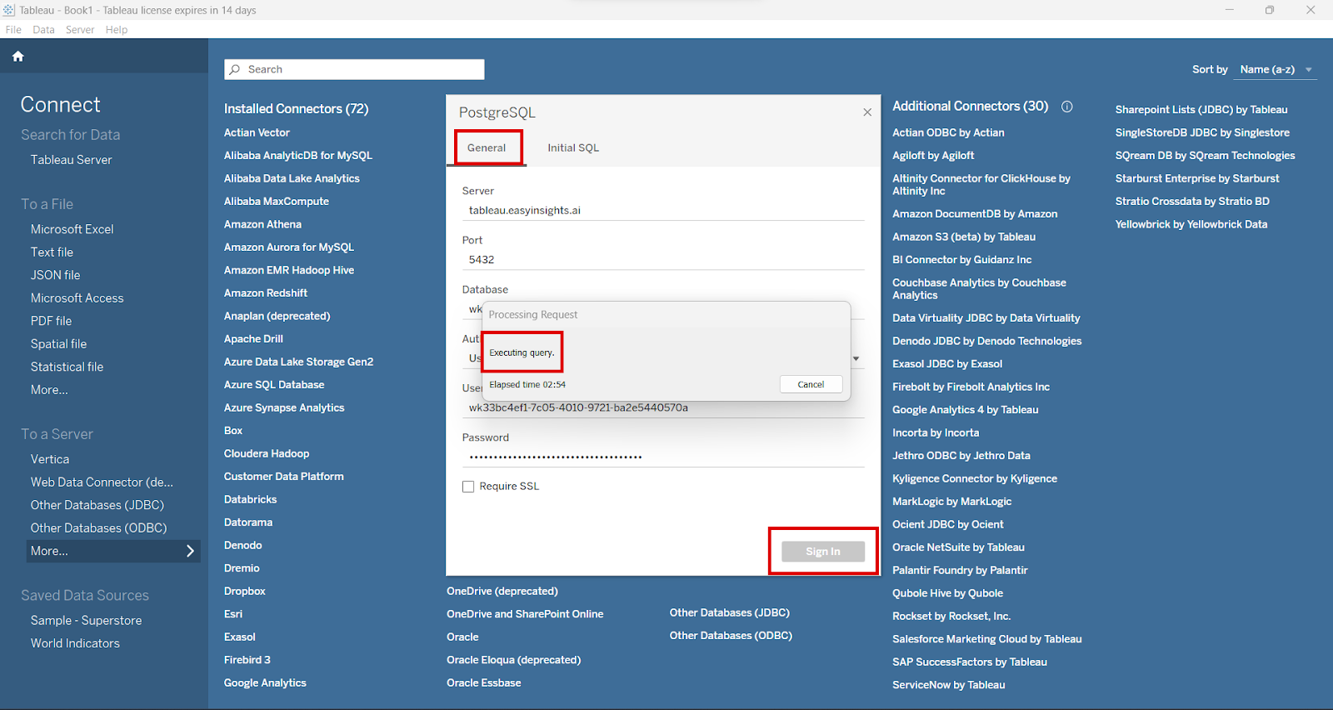Click More... under To a File
Viewport: 1333px width, 710px height.
pos(49,389)
